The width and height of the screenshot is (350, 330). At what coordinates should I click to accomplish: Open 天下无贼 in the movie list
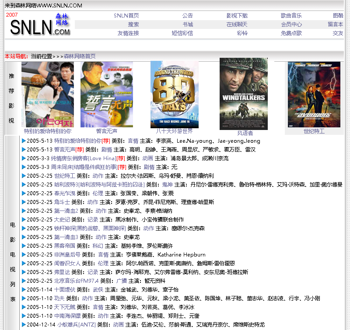tap(64, 307)
